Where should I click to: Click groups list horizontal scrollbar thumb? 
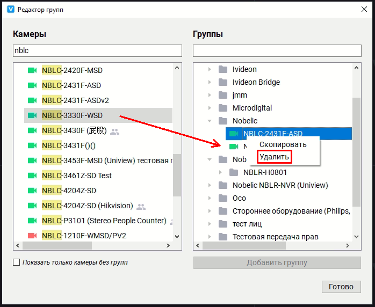click(244, 246)
